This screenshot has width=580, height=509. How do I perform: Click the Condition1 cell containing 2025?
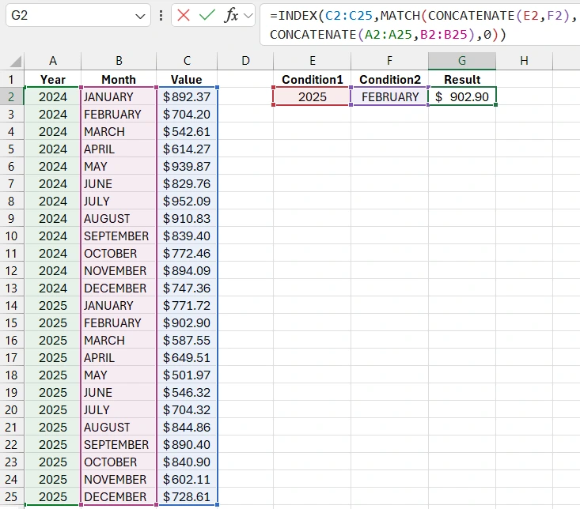click(313, 97)
